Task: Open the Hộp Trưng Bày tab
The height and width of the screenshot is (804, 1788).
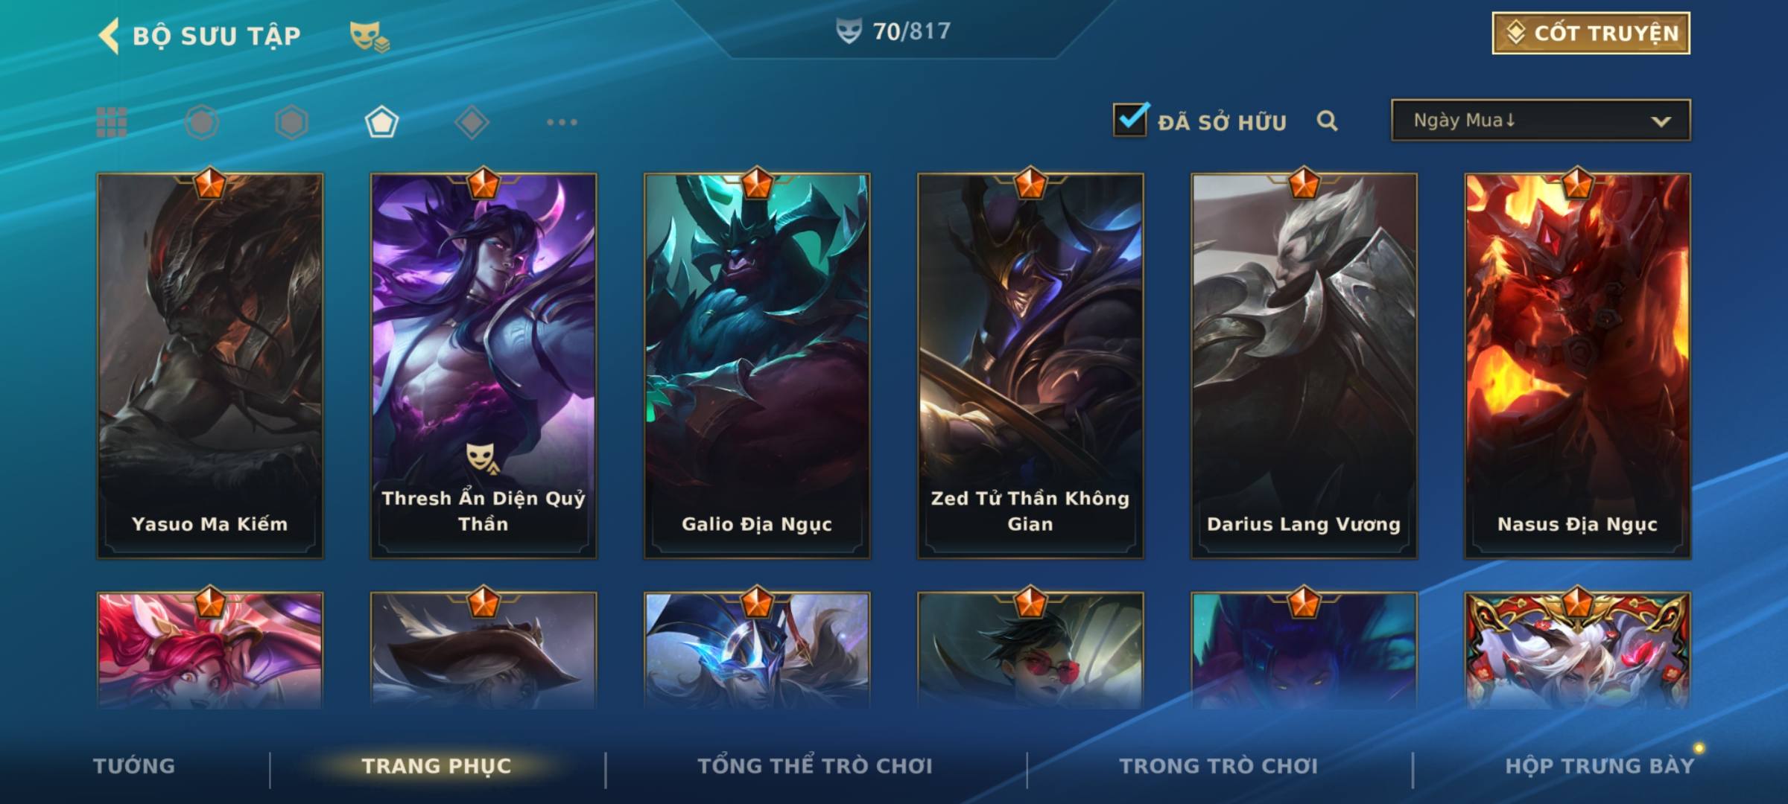Action: coord(1600,766)
